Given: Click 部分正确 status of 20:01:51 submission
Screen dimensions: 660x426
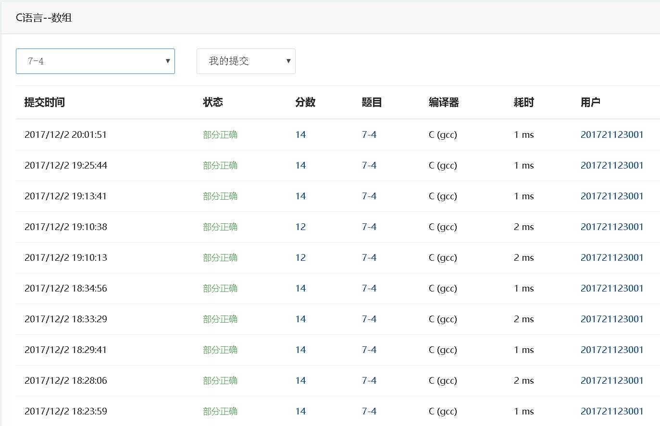Looking at the screenshot, I should click(x=220, y=134).
